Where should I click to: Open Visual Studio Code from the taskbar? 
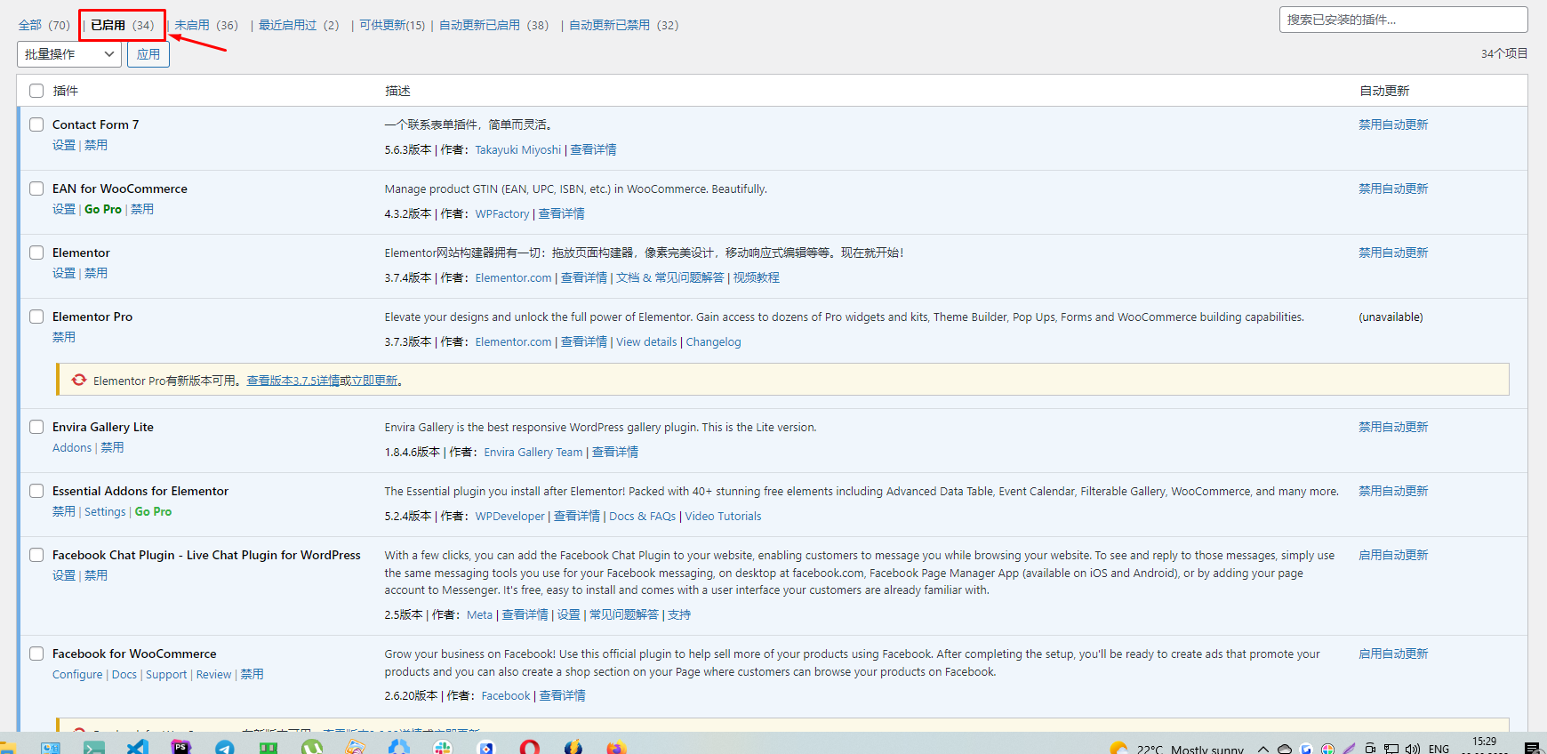(138, 748)
